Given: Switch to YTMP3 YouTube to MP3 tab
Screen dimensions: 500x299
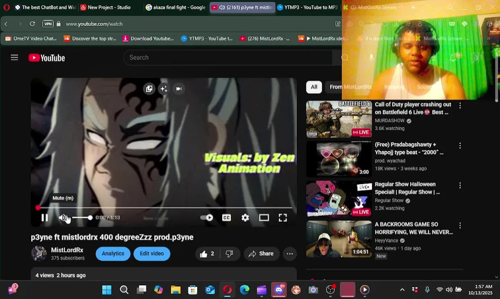Looking at the screenshot, I should [x=307, y=7].
